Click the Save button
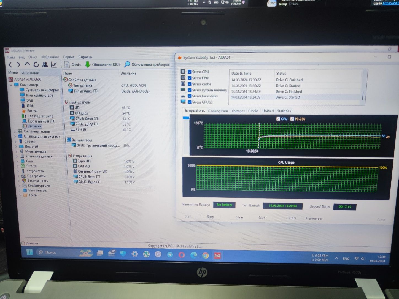399x299 pixels. coord(262,218)
